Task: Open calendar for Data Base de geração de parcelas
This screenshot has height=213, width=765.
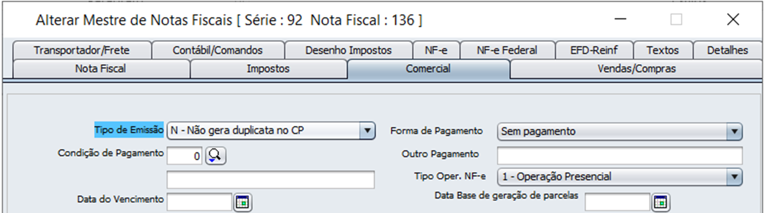Action: 661,202
